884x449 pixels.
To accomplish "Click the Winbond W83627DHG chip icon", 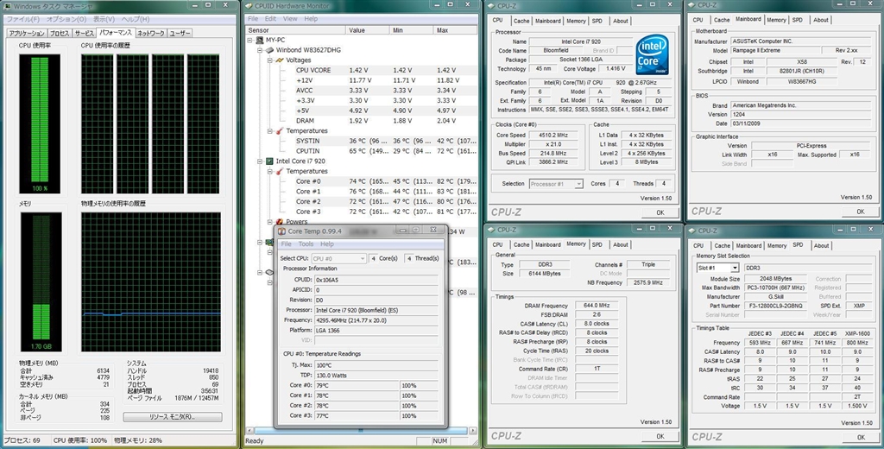I will click(269, 50).
